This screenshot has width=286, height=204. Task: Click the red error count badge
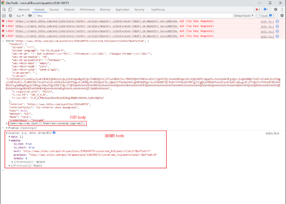tap(258, 10)
